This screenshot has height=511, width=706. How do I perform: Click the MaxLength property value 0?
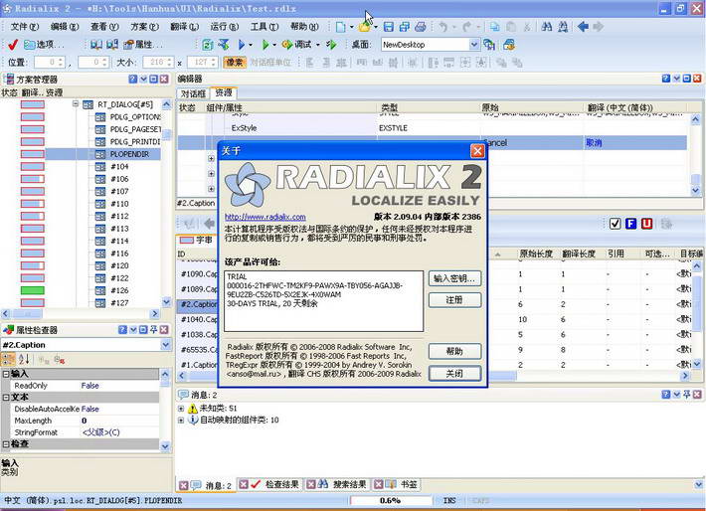coord(119,421)
